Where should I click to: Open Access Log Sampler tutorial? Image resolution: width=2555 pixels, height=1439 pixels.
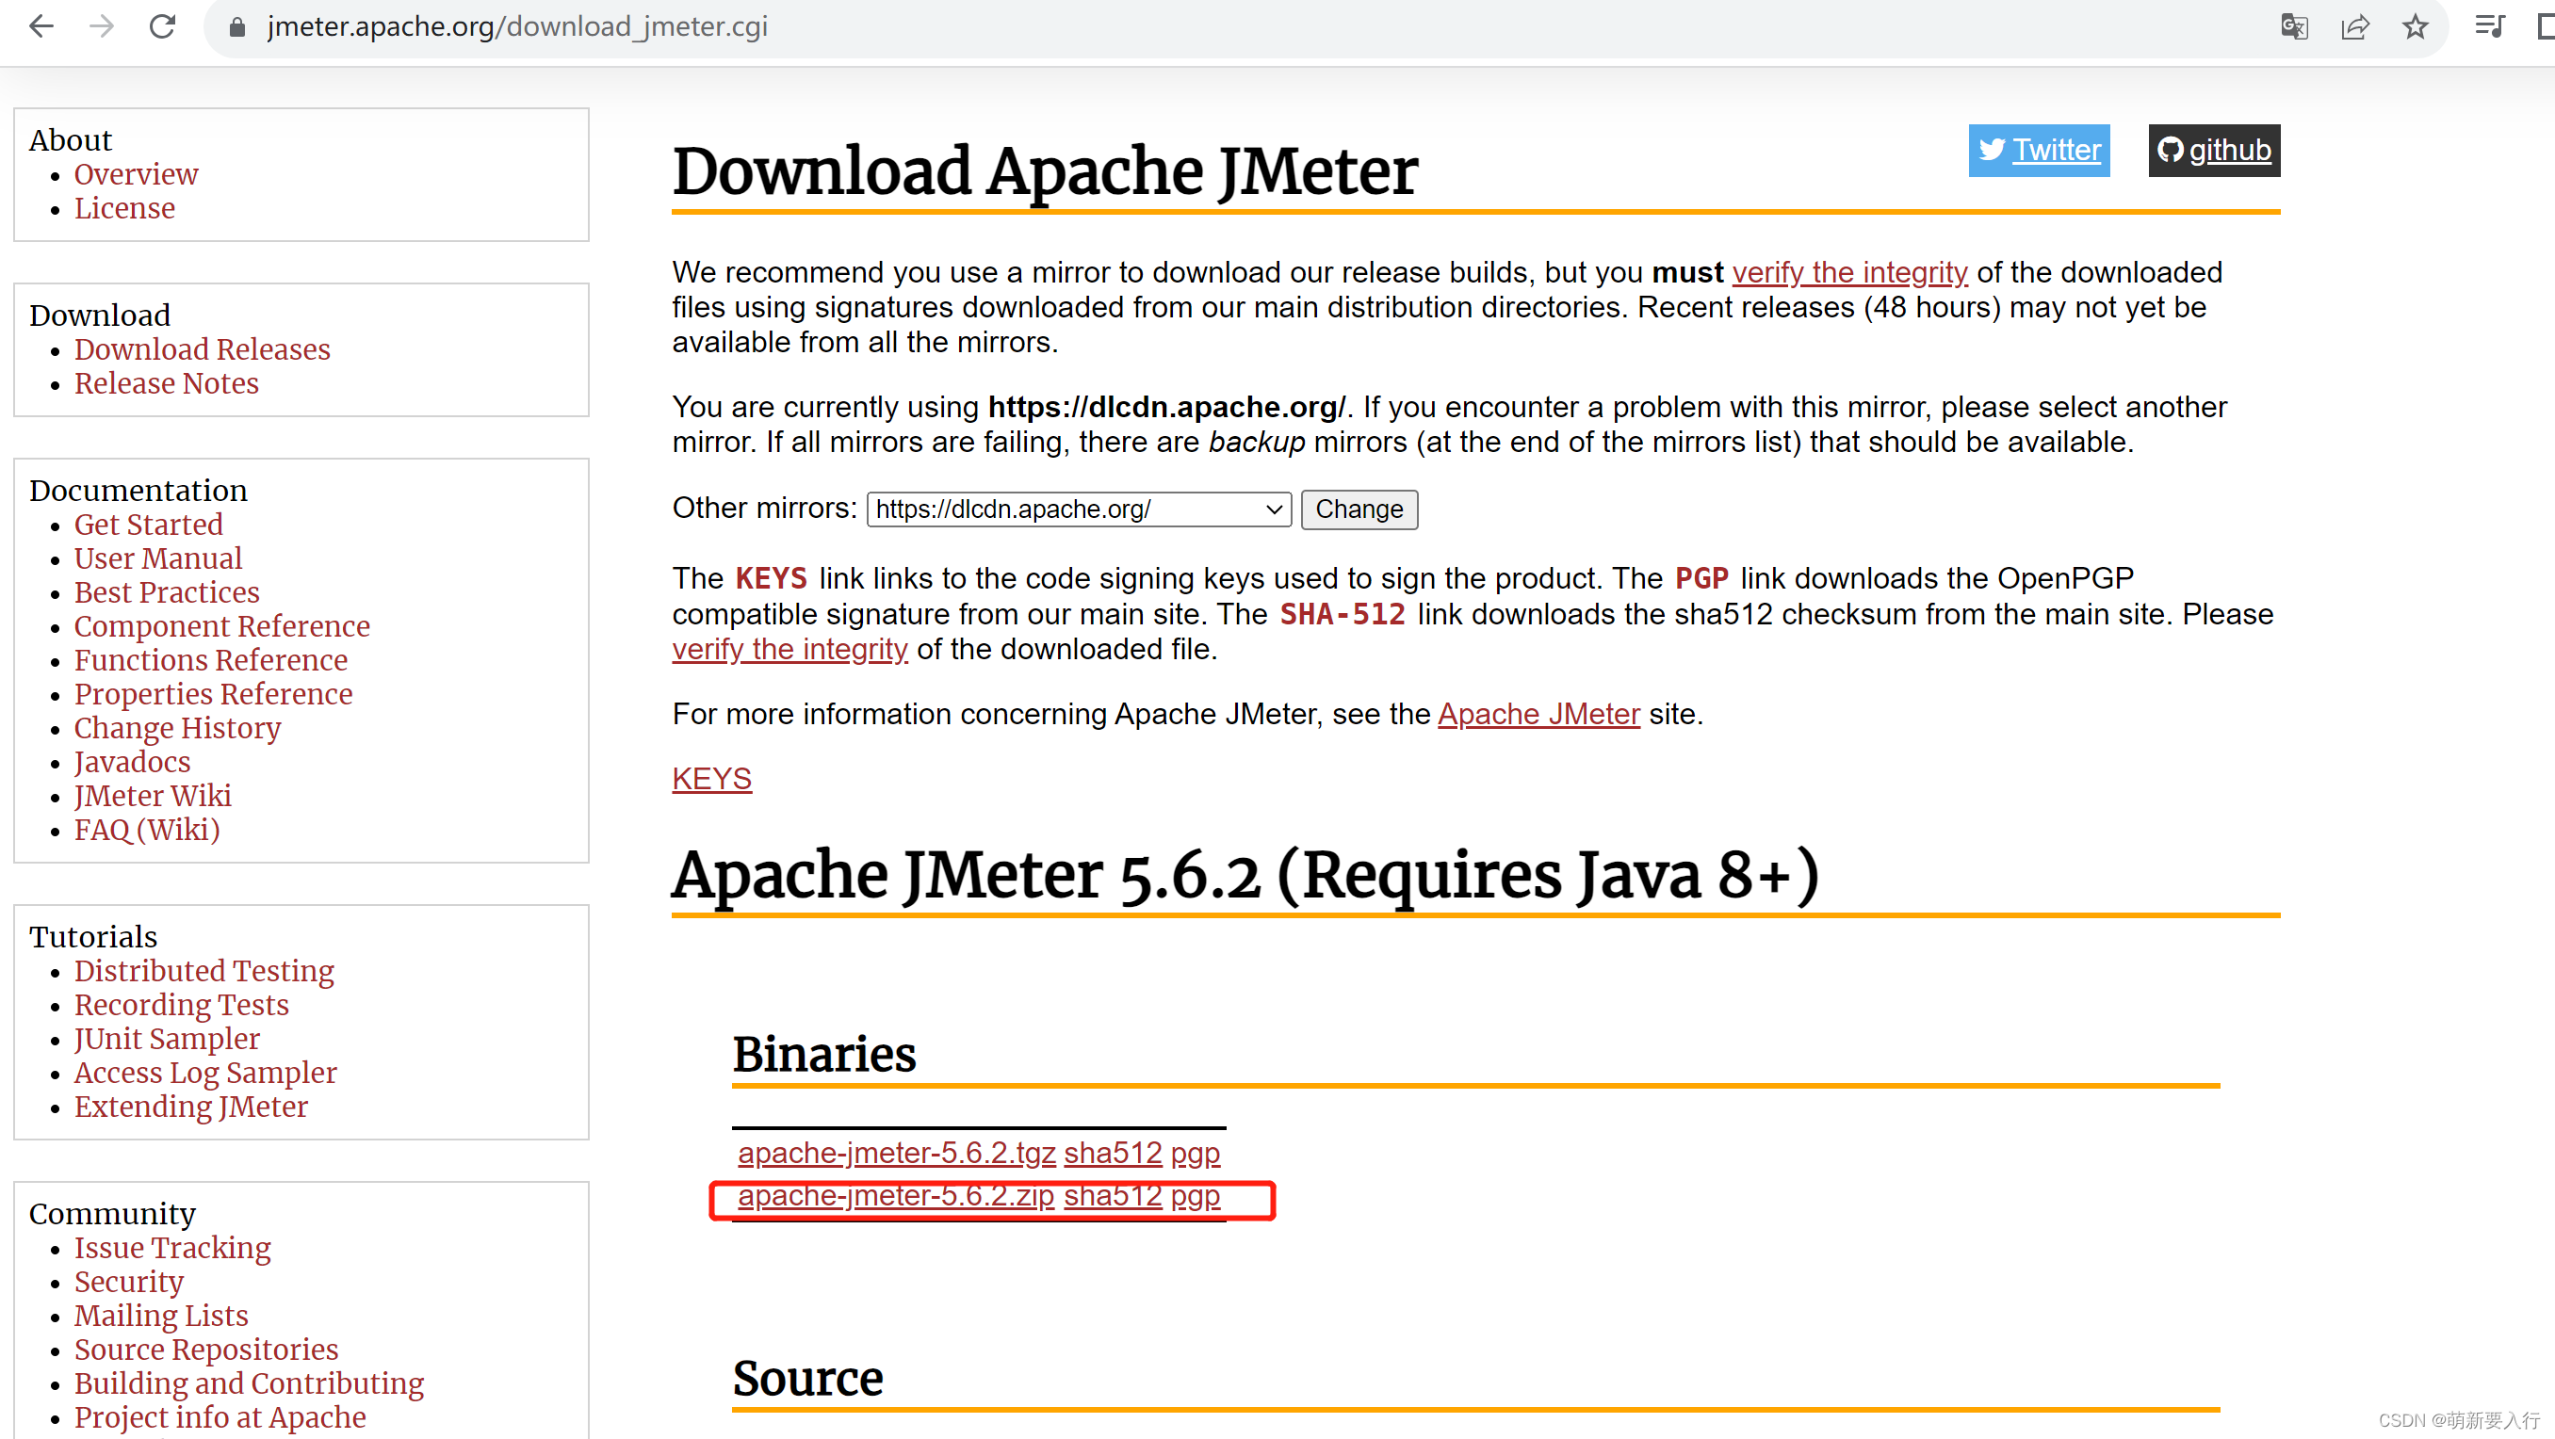point(205,1072)
